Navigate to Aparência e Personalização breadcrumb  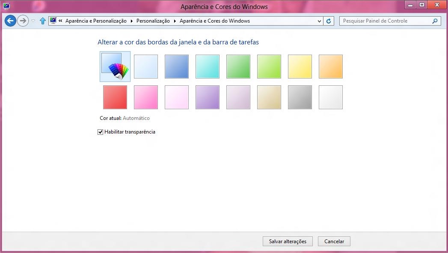click(x=96, y=21)
